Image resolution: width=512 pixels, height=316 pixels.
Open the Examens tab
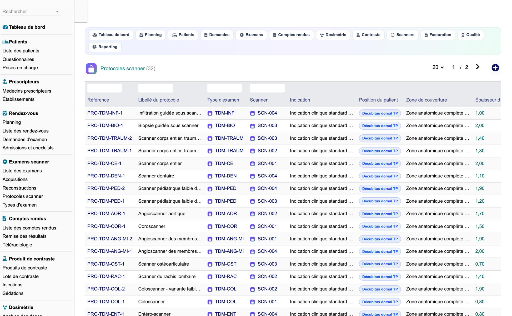tap(251, 35)
